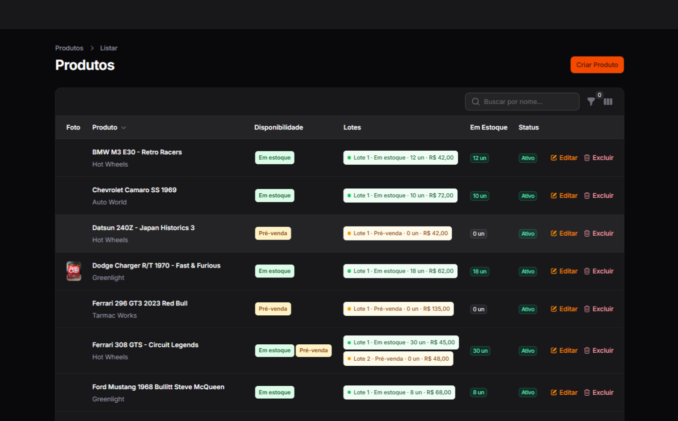Image resolution: width=678 pixels, height=421 pixels.
Task: Open Chevrolet Camaro SS 1969 product
Action: coord(134,190)
